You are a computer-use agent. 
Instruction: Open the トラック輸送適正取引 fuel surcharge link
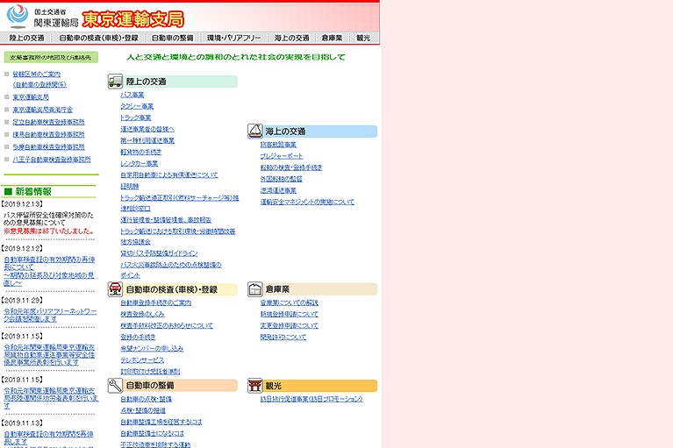pos(179,197)
